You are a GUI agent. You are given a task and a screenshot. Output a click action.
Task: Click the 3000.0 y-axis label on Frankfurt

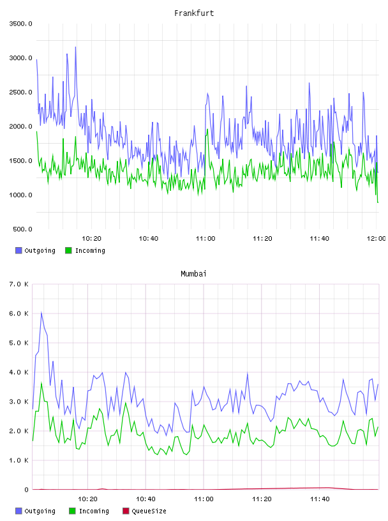[20, 58]
